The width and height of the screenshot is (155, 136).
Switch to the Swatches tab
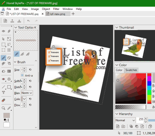tap(131, 70)
